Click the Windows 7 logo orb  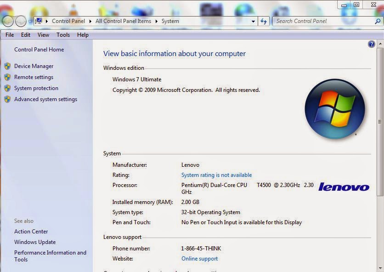point(335,109)
